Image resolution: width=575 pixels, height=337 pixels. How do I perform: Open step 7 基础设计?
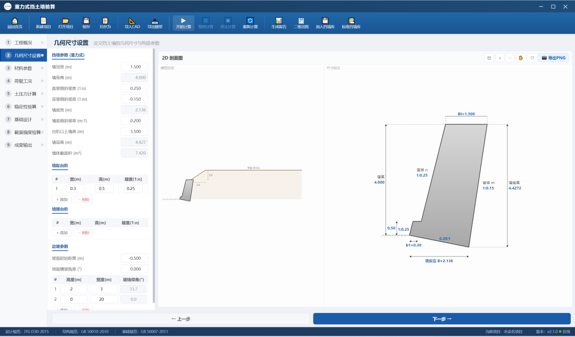pyautogui.click(x=23, y=120)
